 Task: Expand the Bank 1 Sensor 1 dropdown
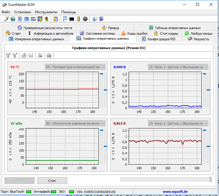(178, 123)
